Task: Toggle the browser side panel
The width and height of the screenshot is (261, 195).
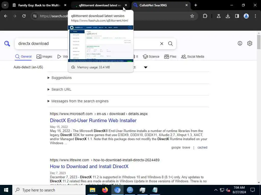Action: click(x=237, y=16)
